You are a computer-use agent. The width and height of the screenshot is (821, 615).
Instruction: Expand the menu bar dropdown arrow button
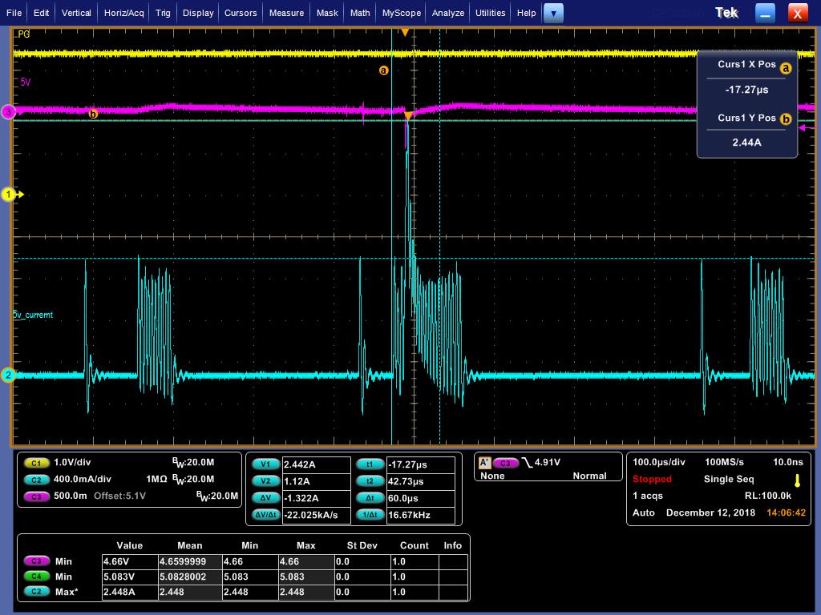pyautogui.click(x=553, y=13)
